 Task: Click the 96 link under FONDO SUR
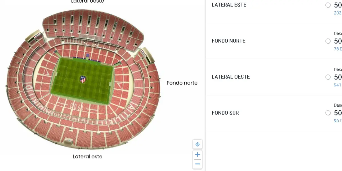pos(337,121)
